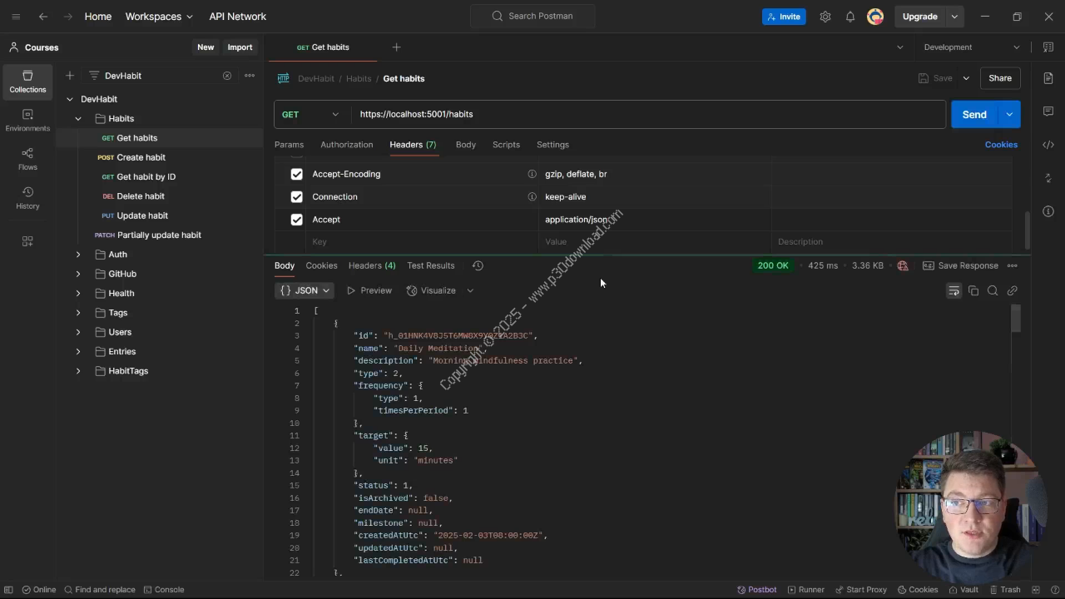Open the Upgrade options arrow

click(x=955, y=17)
